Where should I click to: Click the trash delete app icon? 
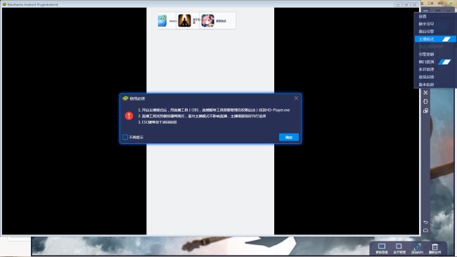pos(435,249)
